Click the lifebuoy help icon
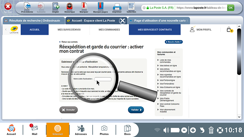 [x=220, y=130]
